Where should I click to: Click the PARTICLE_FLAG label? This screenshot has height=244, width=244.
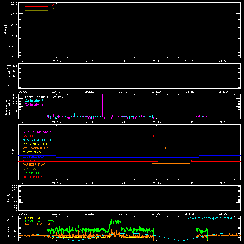[34, 164]
